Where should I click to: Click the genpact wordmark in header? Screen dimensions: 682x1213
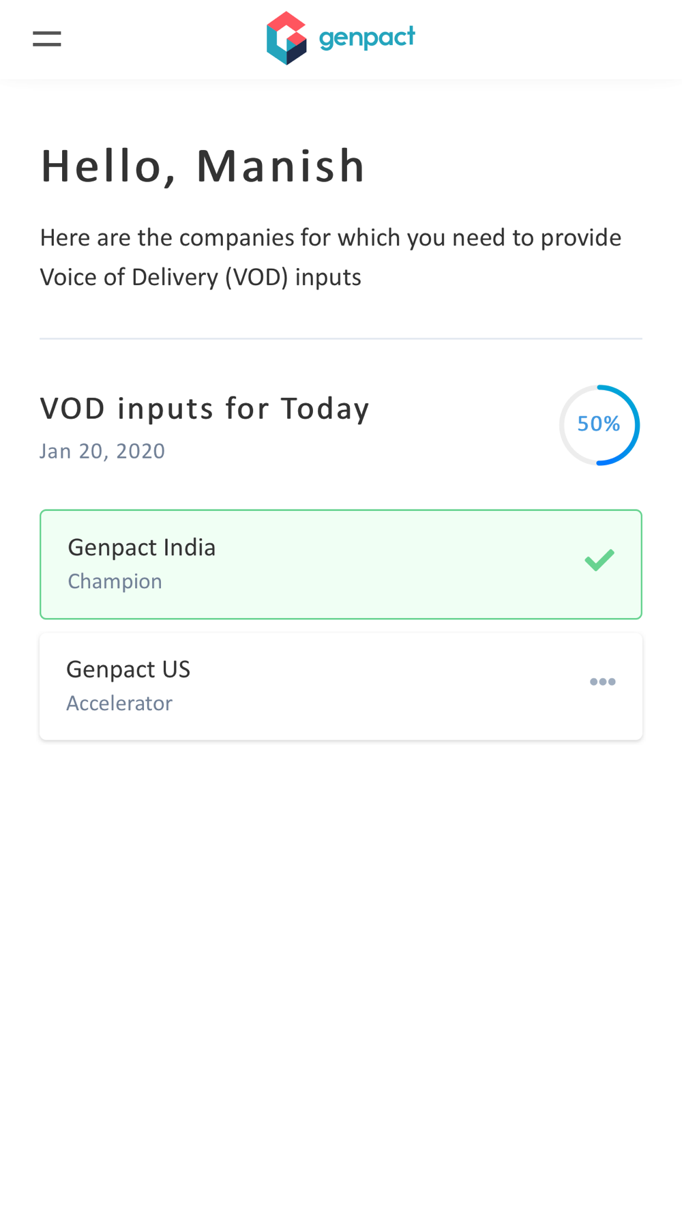[367, 38]
